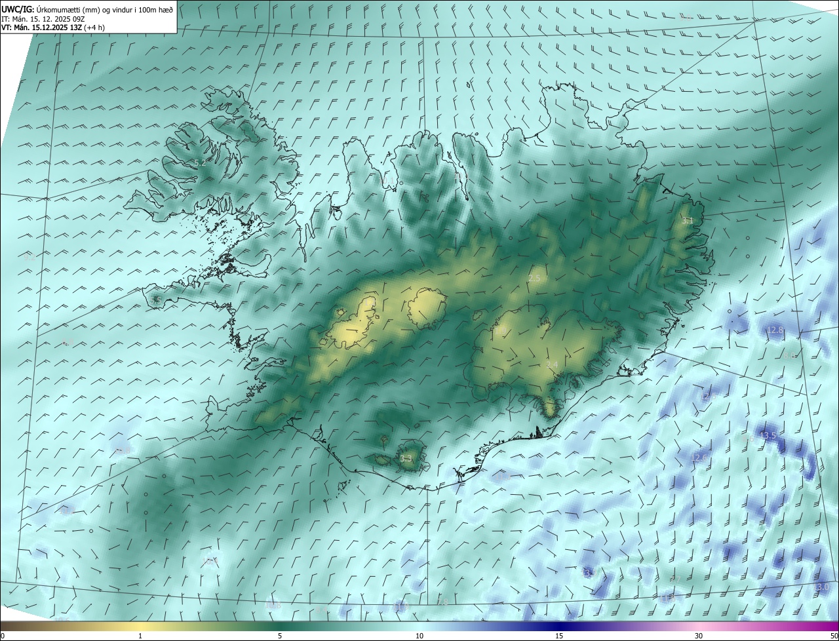Click the 3.3 value on the southern glacier
Screen dimensions: 839x641
point(406,459)
